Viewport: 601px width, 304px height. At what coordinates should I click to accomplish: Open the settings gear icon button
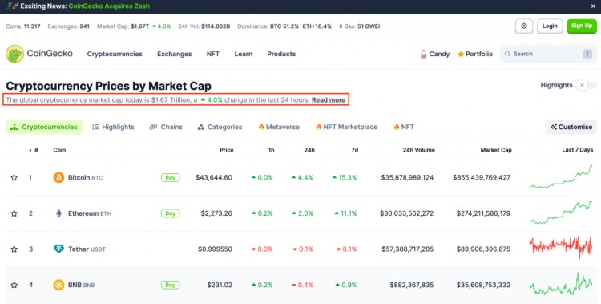point(524,26)
